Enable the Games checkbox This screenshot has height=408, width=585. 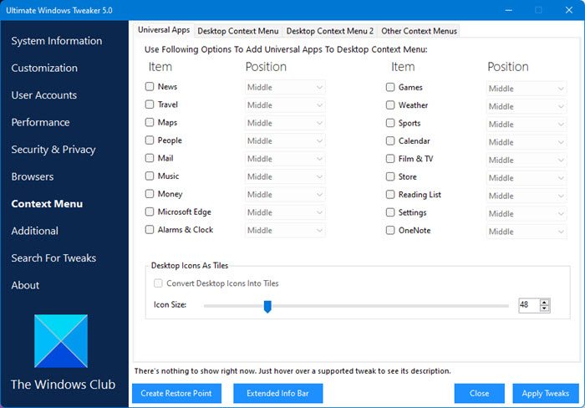(x=390, y=87)
